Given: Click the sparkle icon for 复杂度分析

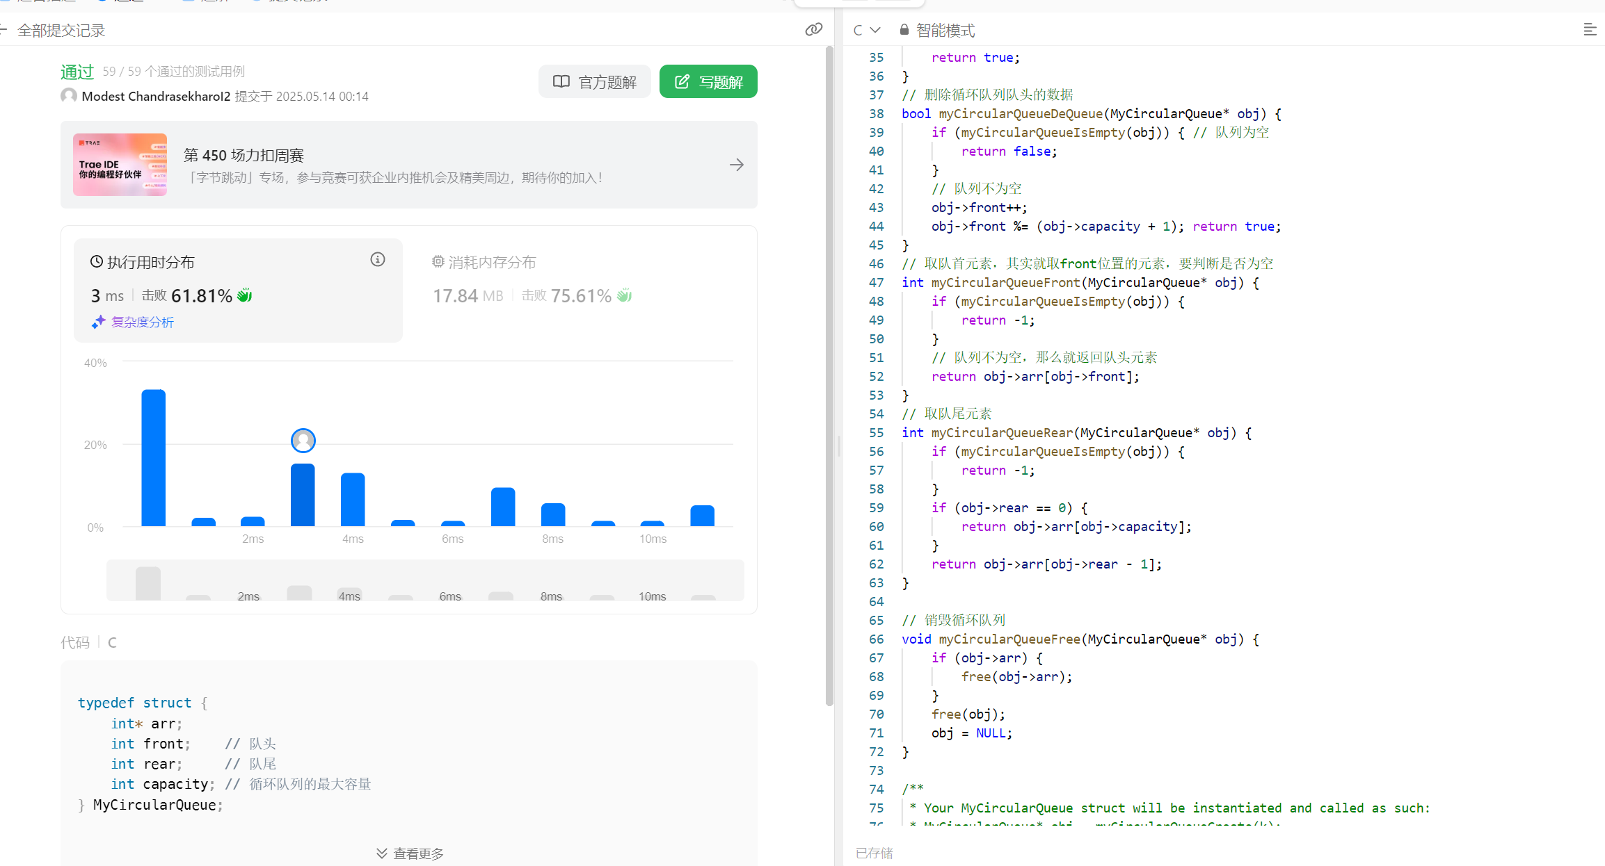Looking at the screenshot, I should coord(98,322).
